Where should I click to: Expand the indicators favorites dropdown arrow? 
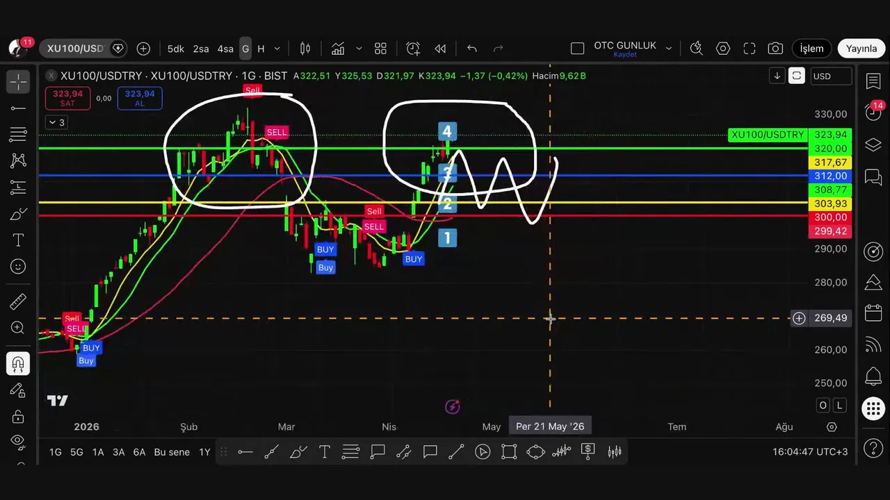pyautogui.click(x=359, y=49)
